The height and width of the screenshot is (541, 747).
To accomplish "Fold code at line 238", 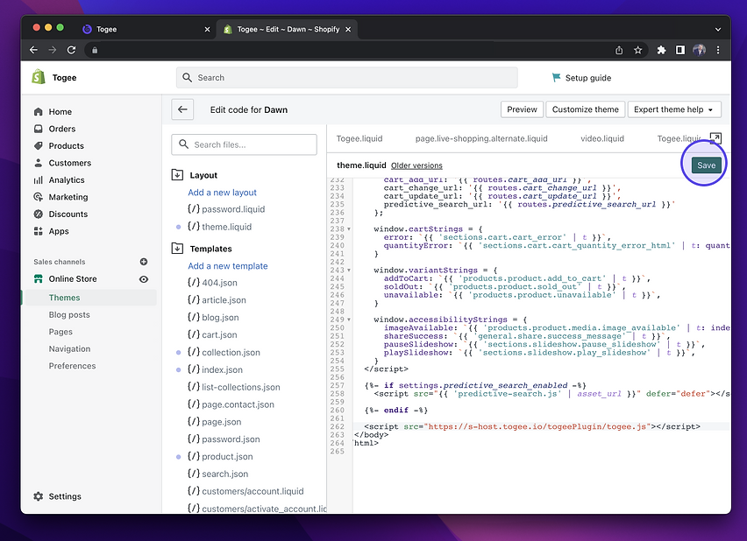I will [x=349, y=229].
